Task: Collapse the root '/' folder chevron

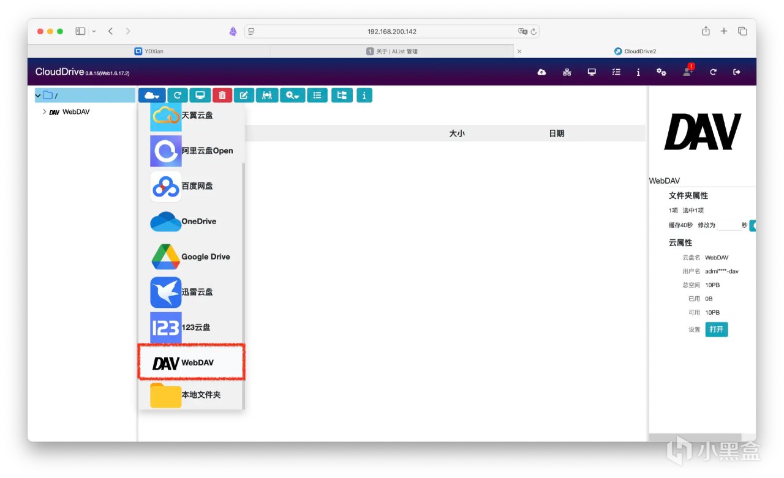Action: tap(38, 95)
